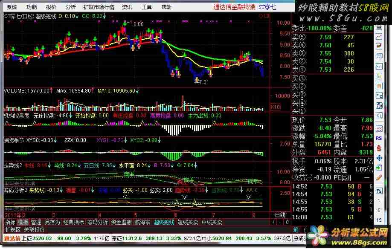
Task: Select the pencil drawing tool icon
Action: tap(379, 177)
